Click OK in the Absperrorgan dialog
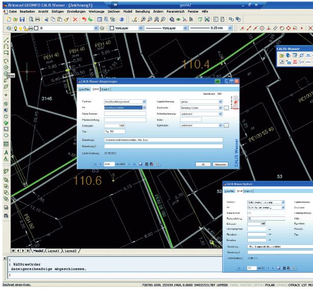313x289 pixels. tap(203, 164)
